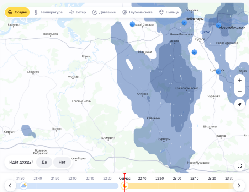Switch to the Ветер wind layer
This screenshot has height=192, width=249.
tap(77, 12)
